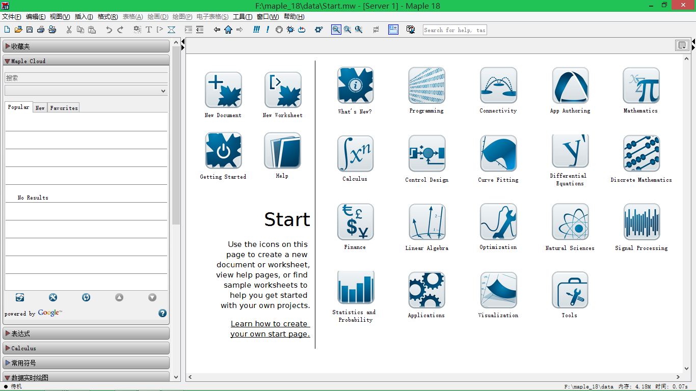This screenshot has width=696, height=391.
Task: Open the Calculus topic icon
Action: tap(355, 154)
